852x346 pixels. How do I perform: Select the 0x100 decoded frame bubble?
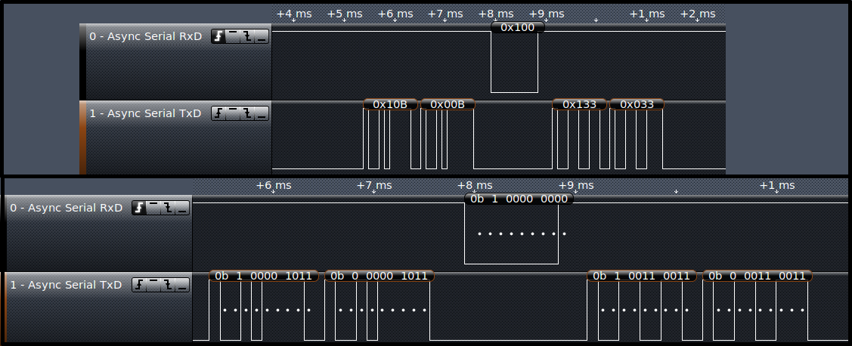[517, 27]
